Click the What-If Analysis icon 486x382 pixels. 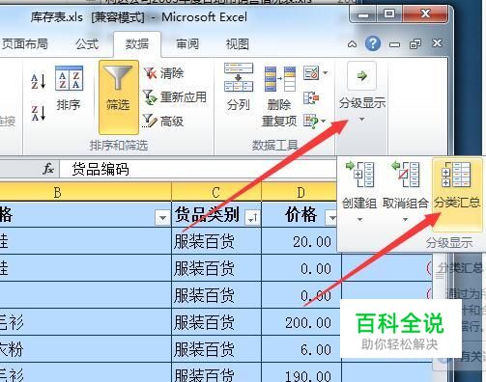coord(311,122)
